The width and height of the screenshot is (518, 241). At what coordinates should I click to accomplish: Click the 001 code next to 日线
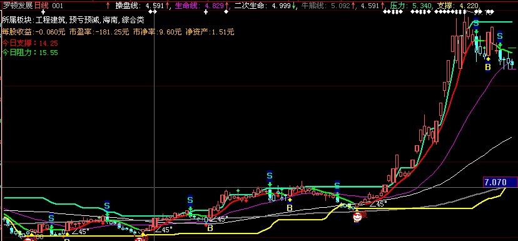pos(58,6)
